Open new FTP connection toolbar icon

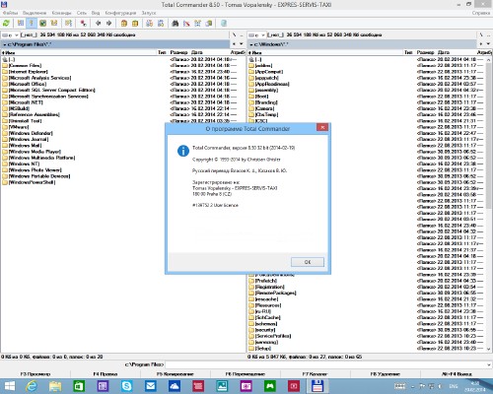pos(161,23)
